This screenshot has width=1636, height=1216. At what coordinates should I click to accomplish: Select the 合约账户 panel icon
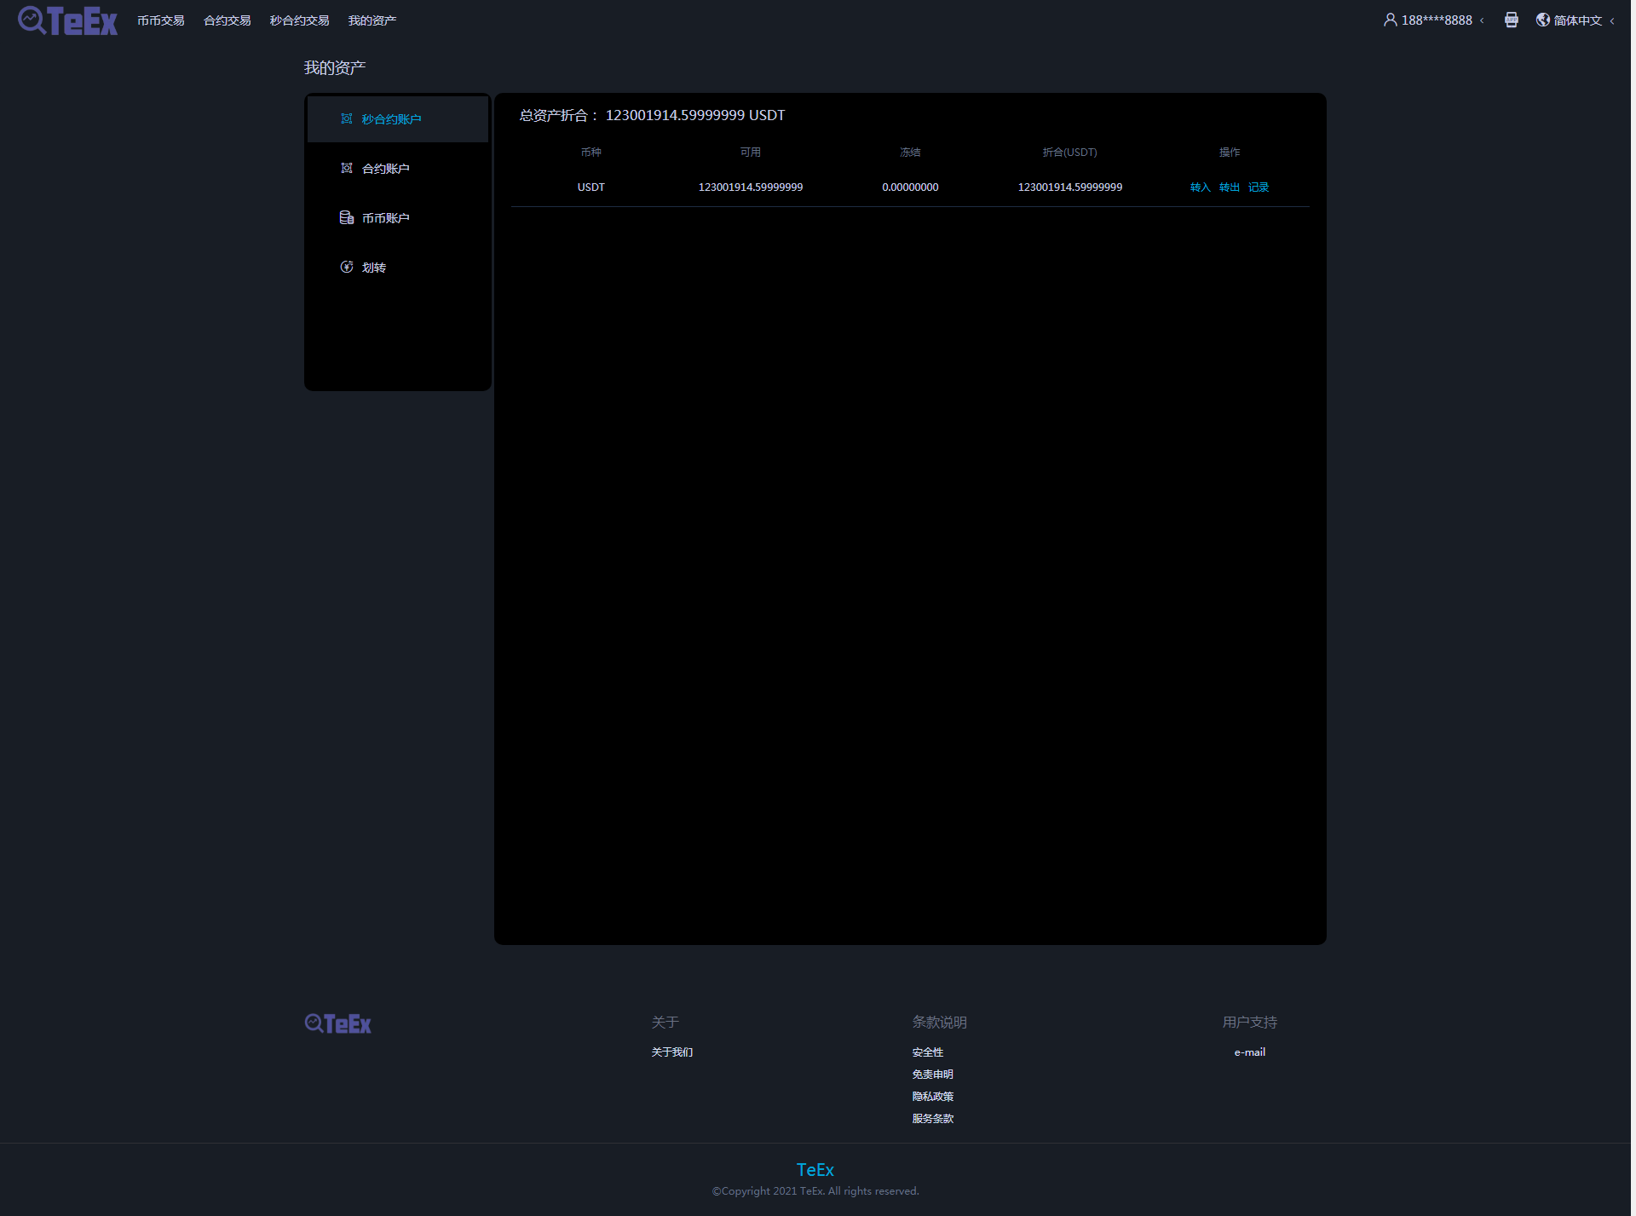[x=348, y=167]
